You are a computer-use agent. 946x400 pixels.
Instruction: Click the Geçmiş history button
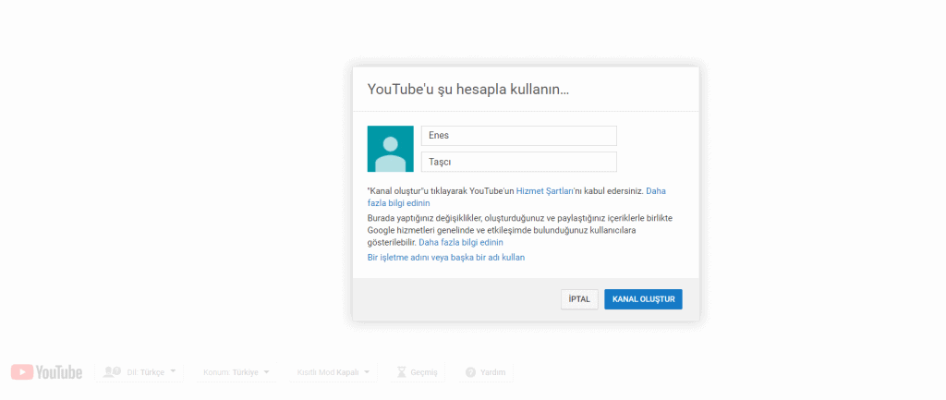[417, 371]
